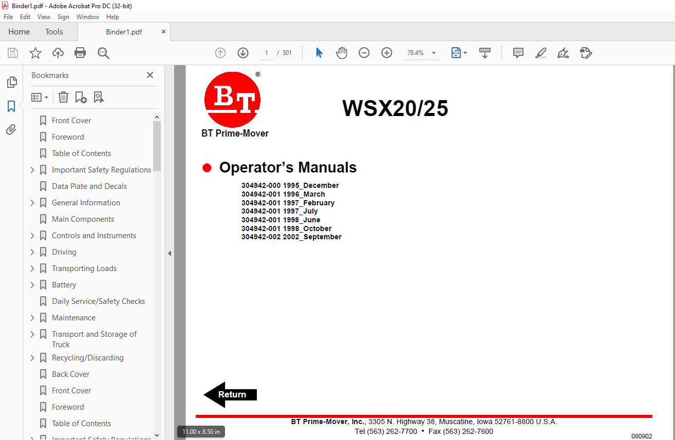Image resolution: width=675 pixels, height=440 pixels.
Task: Open the send for signature tool
Action: click(x=586, y=53)
